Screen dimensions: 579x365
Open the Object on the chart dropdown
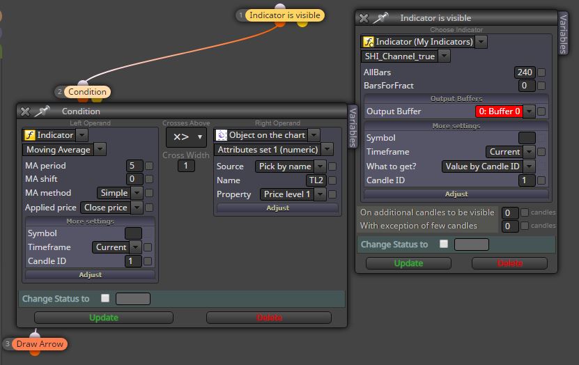(x=314, y=135)
